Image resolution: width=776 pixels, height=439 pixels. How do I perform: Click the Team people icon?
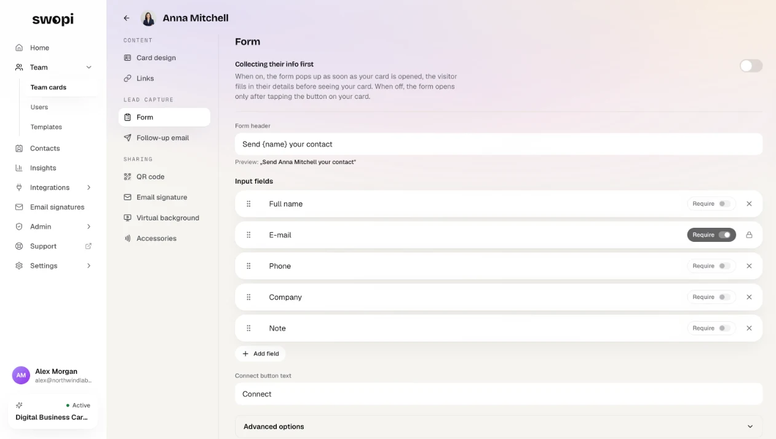pos(19,68)
